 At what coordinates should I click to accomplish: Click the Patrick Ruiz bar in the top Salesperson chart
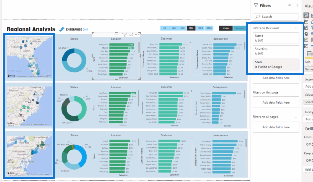(225, 45)
